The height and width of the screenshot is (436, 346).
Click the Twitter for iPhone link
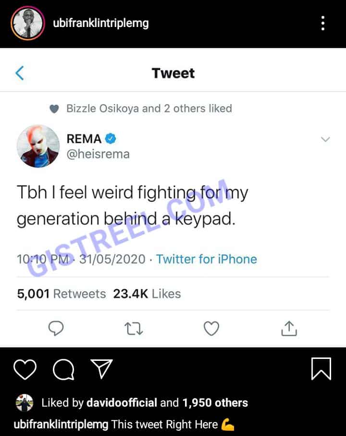tap(207, 259)
